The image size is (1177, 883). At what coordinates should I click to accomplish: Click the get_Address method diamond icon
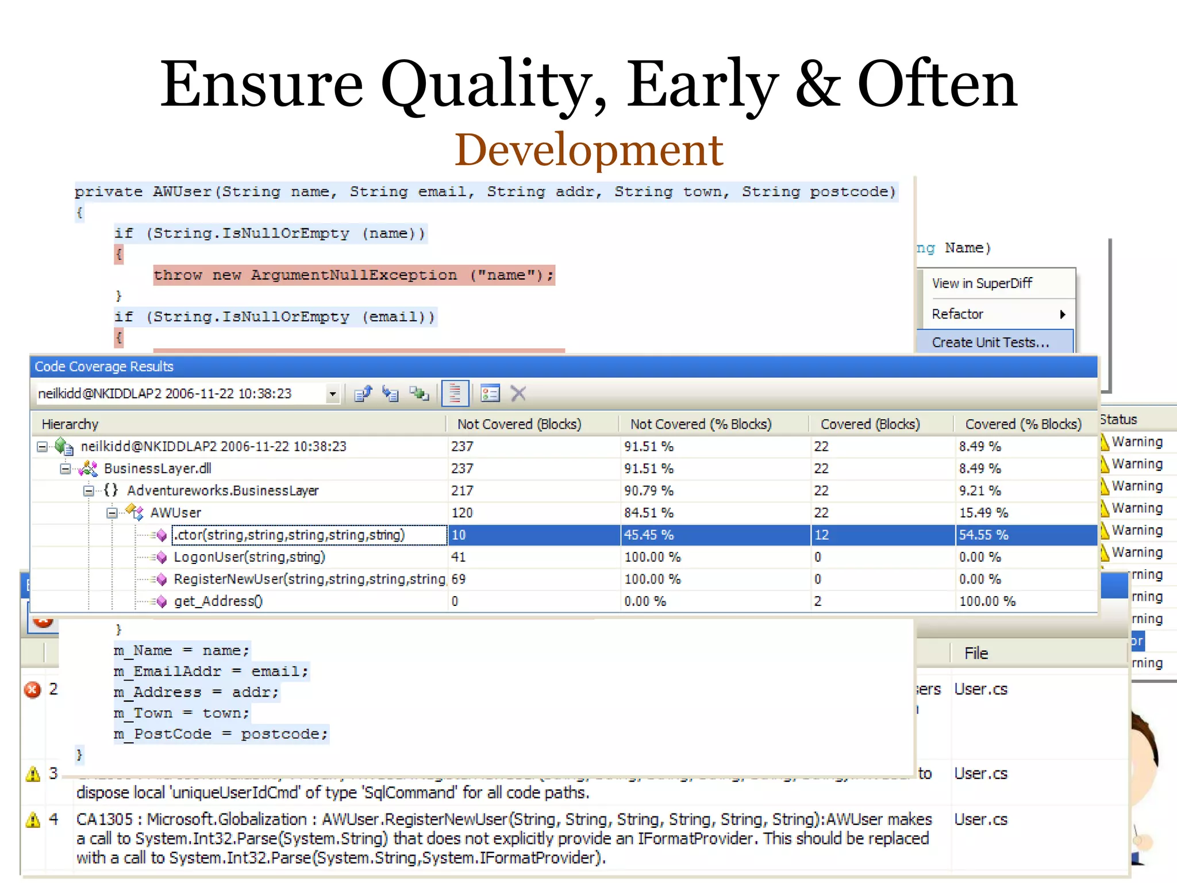tap(162, 601)
